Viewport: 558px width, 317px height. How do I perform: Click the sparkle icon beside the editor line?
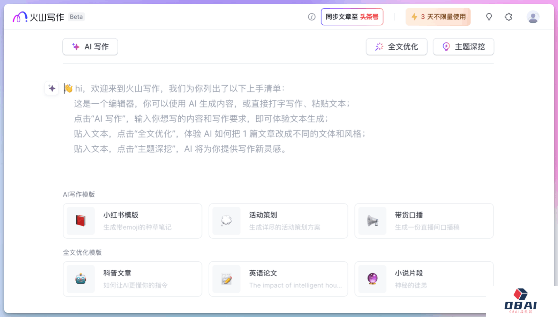tap(52, 88)
